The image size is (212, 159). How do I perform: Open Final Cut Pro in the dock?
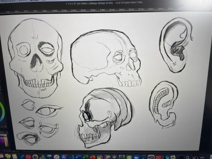[x=100, y=157]
